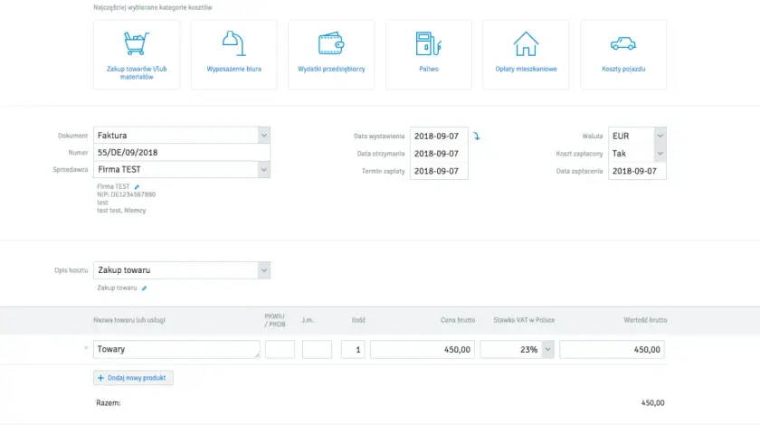
Task: Pick the Wydatki przedsiębiorcy wallet icon
Action: click(331, 43)
